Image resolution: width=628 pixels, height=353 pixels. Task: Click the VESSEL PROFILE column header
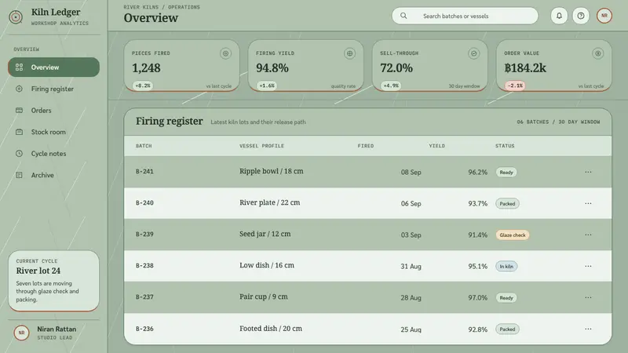261,146
